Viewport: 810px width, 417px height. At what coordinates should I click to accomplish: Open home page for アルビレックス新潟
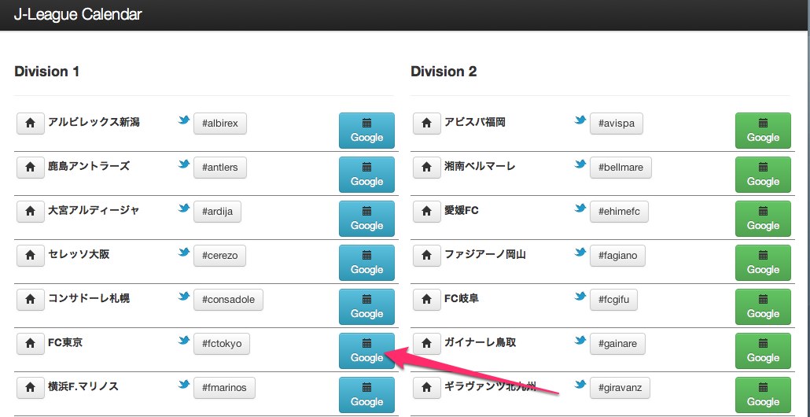(x=31, y=124)
